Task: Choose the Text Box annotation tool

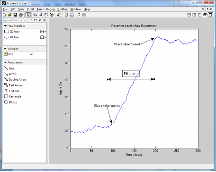Action: point(12,91)
